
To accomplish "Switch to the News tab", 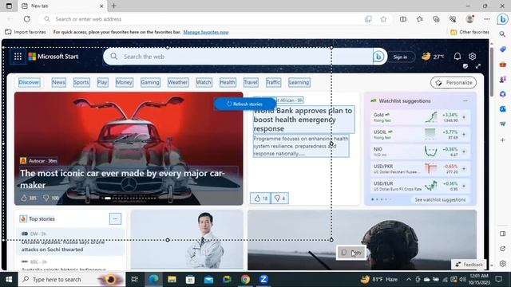I will (x=58, y=82).
